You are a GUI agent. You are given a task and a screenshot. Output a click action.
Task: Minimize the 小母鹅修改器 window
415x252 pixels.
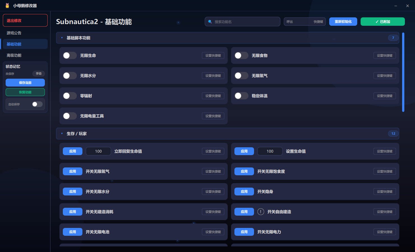click(x=396, y=6)
